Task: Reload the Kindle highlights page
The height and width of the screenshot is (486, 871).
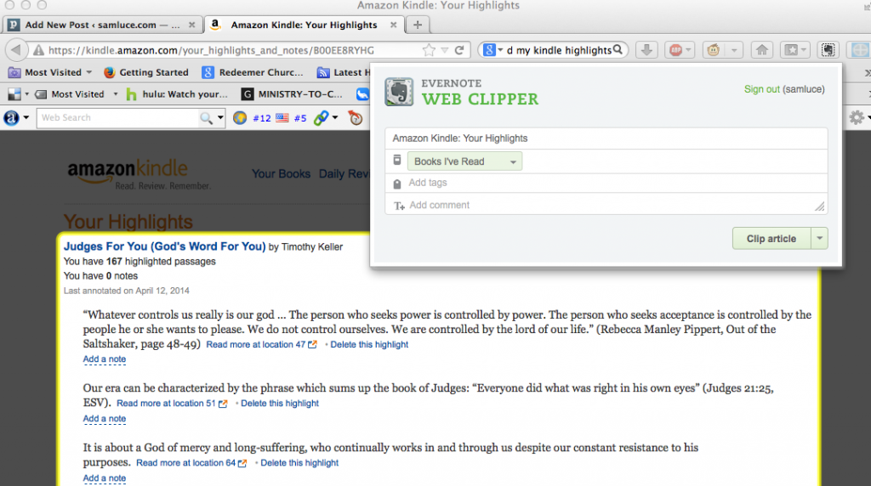Action: pyautogui.click(x=459, y=50)
